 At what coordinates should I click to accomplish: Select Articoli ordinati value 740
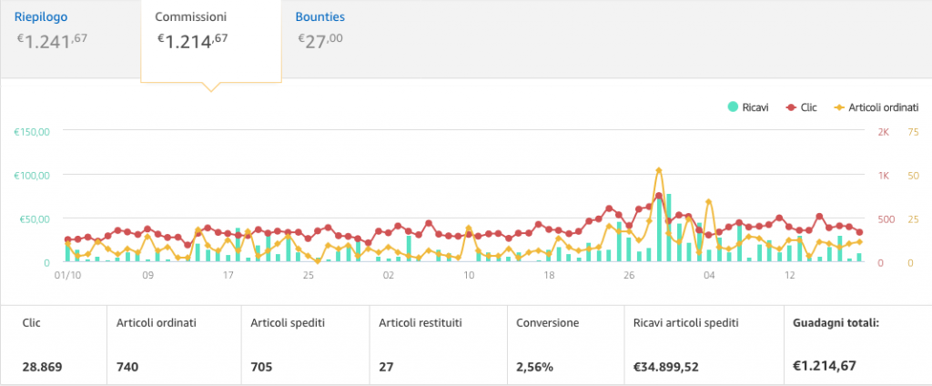click(x=127, y=367)
